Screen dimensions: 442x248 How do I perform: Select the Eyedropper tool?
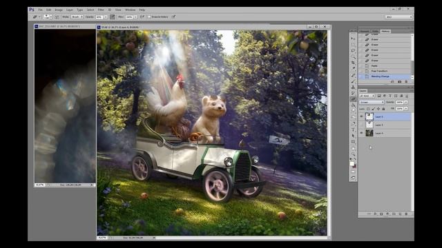click(x=353, y=69)
